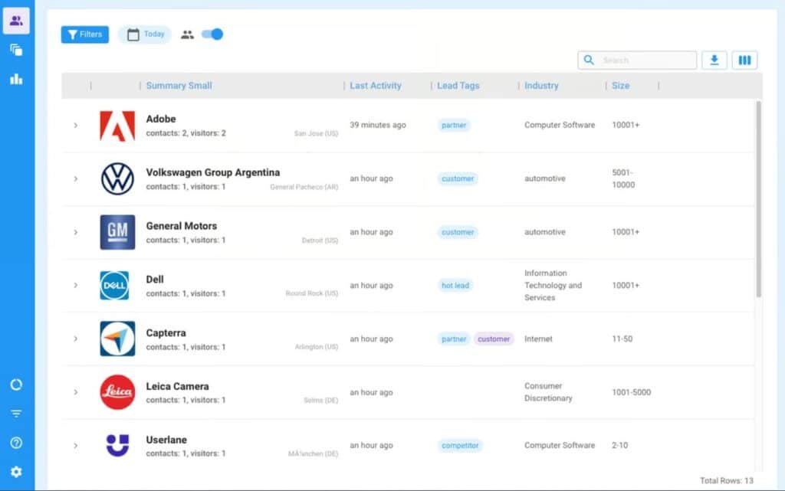Click the copy/pages icon in the sidebar
The height and width of the screenshot is (491, 785).
(x=16, y=50)
